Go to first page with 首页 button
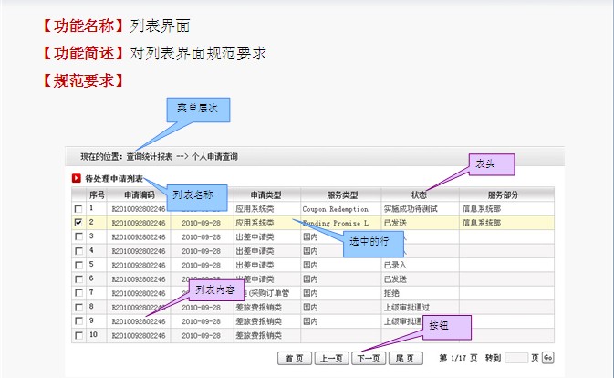 click(295, 359)
